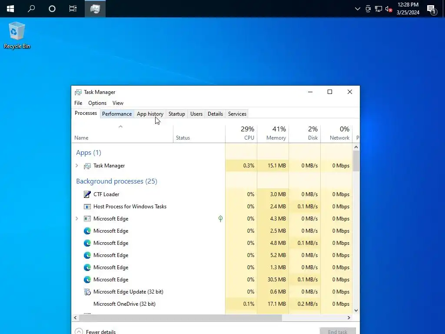Screen dimensions: 445x334
Task: Show hidden system tray icons
Action: 358,9
